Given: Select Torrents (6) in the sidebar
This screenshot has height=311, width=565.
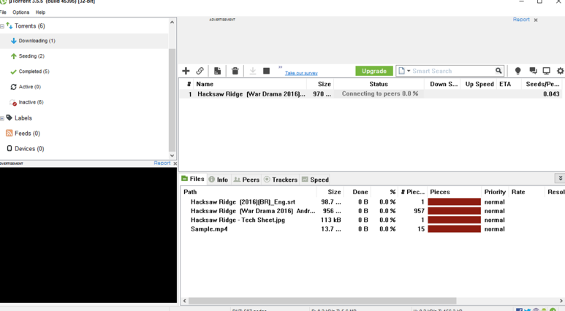Looking at the screenshot, I should click(x=29, y=26).
